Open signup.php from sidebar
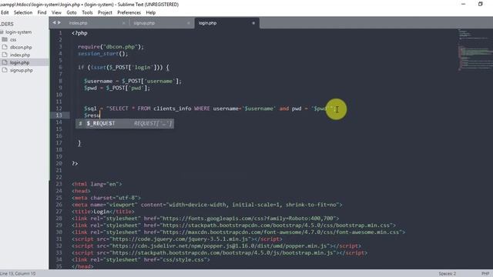 22,70
